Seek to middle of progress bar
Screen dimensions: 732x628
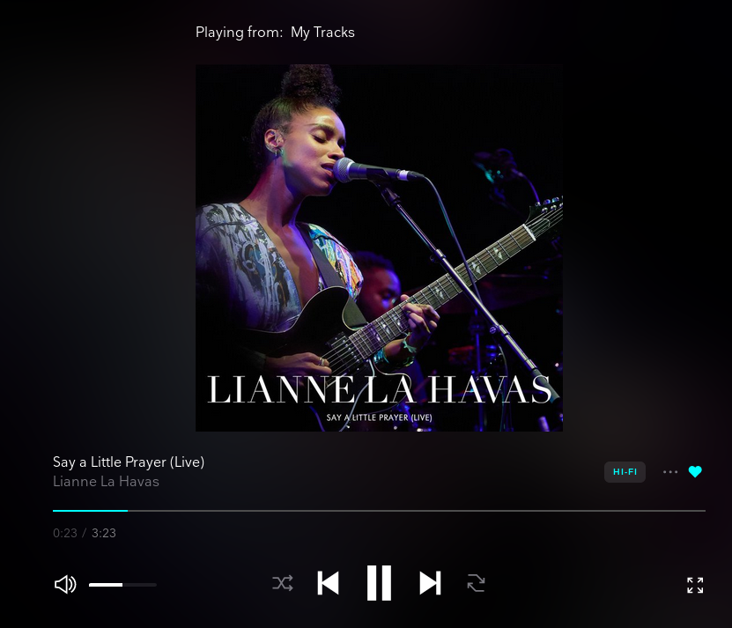coord(379,511)
